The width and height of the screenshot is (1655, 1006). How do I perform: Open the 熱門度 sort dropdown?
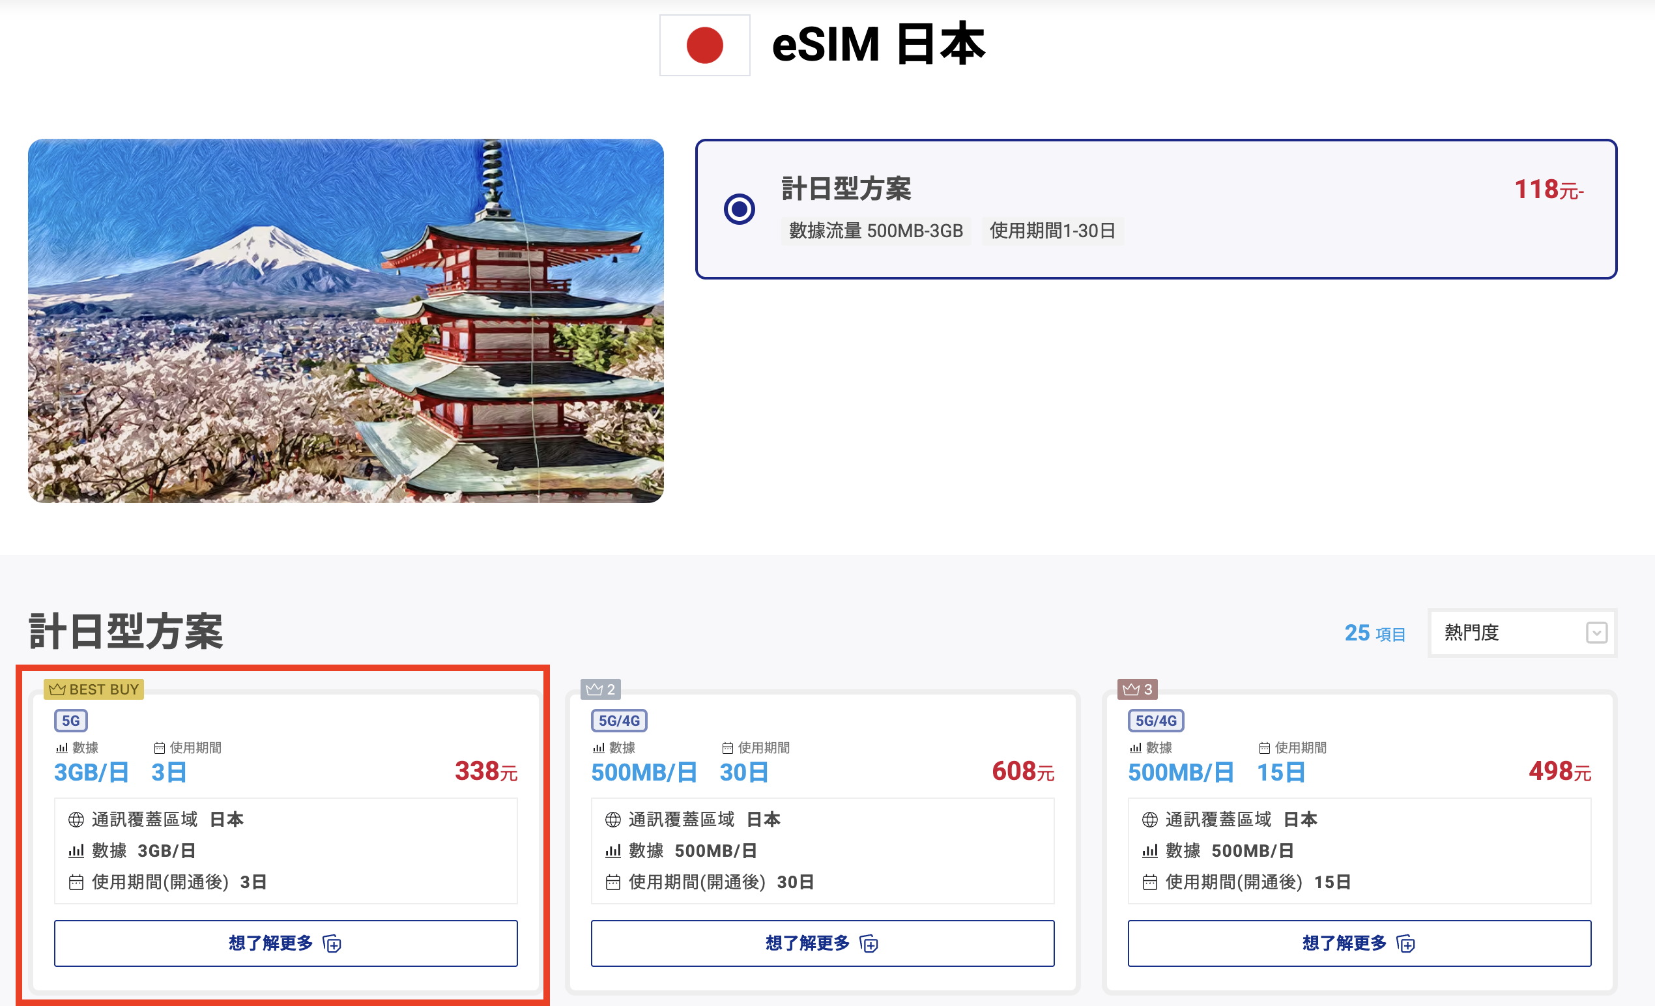click(1521, 633)
